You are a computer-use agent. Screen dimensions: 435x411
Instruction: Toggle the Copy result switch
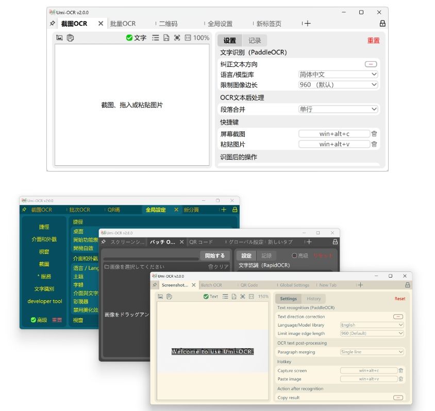397,398
